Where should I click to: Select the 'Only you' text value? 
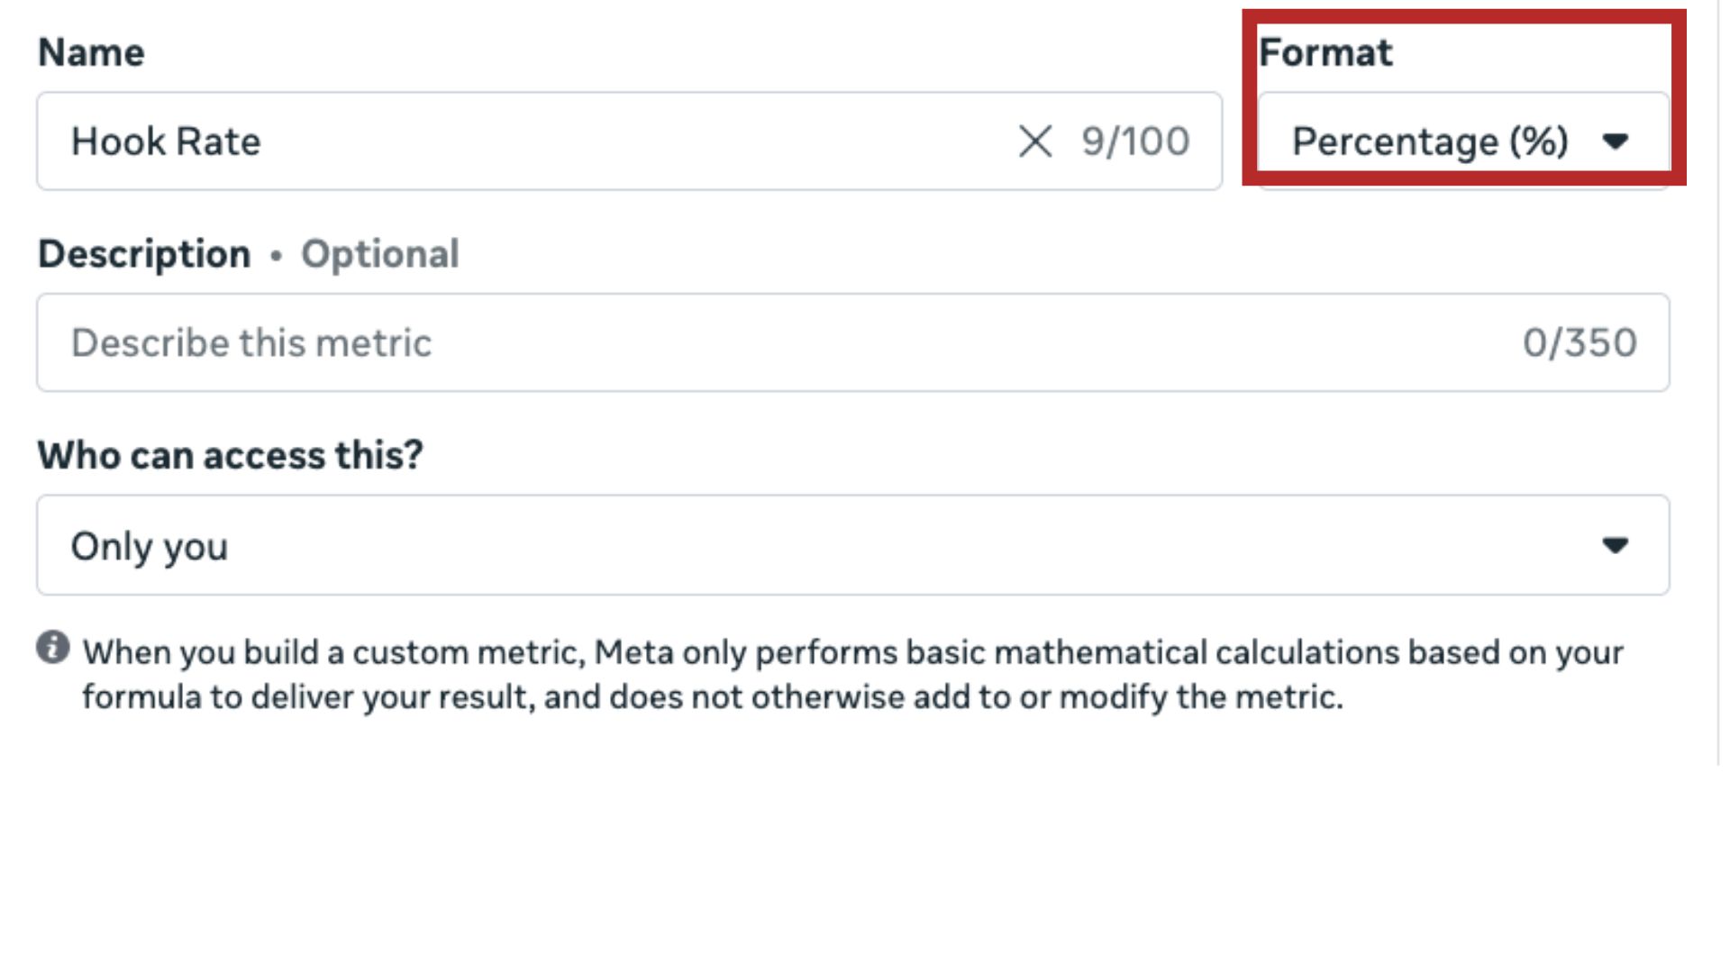coord(150,546)
